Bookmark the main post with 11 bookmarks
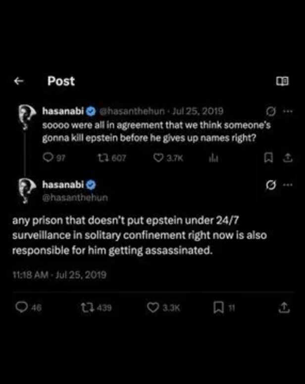 tap(218, 308)
